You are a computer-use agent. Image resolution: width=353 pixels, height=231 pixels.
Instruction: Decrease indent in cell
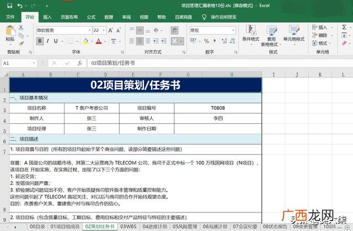click(x=156, y=41)
